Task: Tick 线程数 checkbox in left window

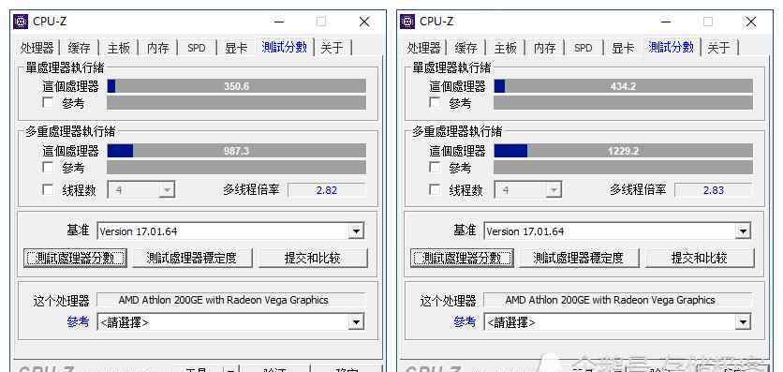Action: point(49,189)
